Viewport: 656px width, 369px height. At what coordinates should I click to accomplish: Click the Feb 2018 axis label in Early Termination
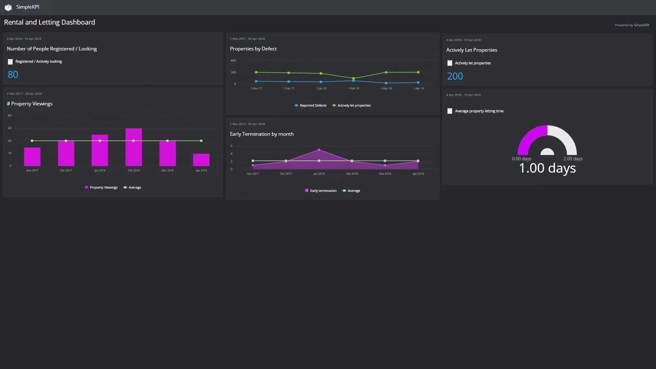(x=352, y=174)
